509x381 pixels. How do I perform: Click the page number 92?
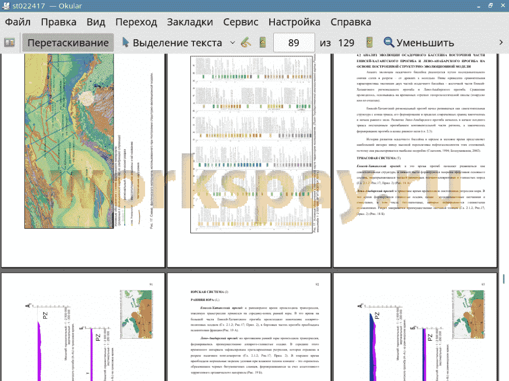pyautogui.click(x=317, y=285)
